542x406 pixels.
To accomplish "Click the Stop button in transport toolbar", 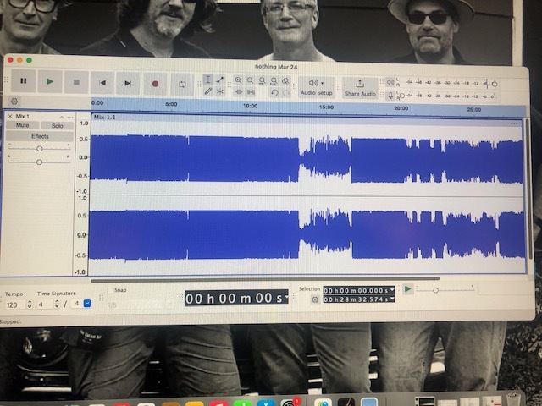I will pos(76,82).
